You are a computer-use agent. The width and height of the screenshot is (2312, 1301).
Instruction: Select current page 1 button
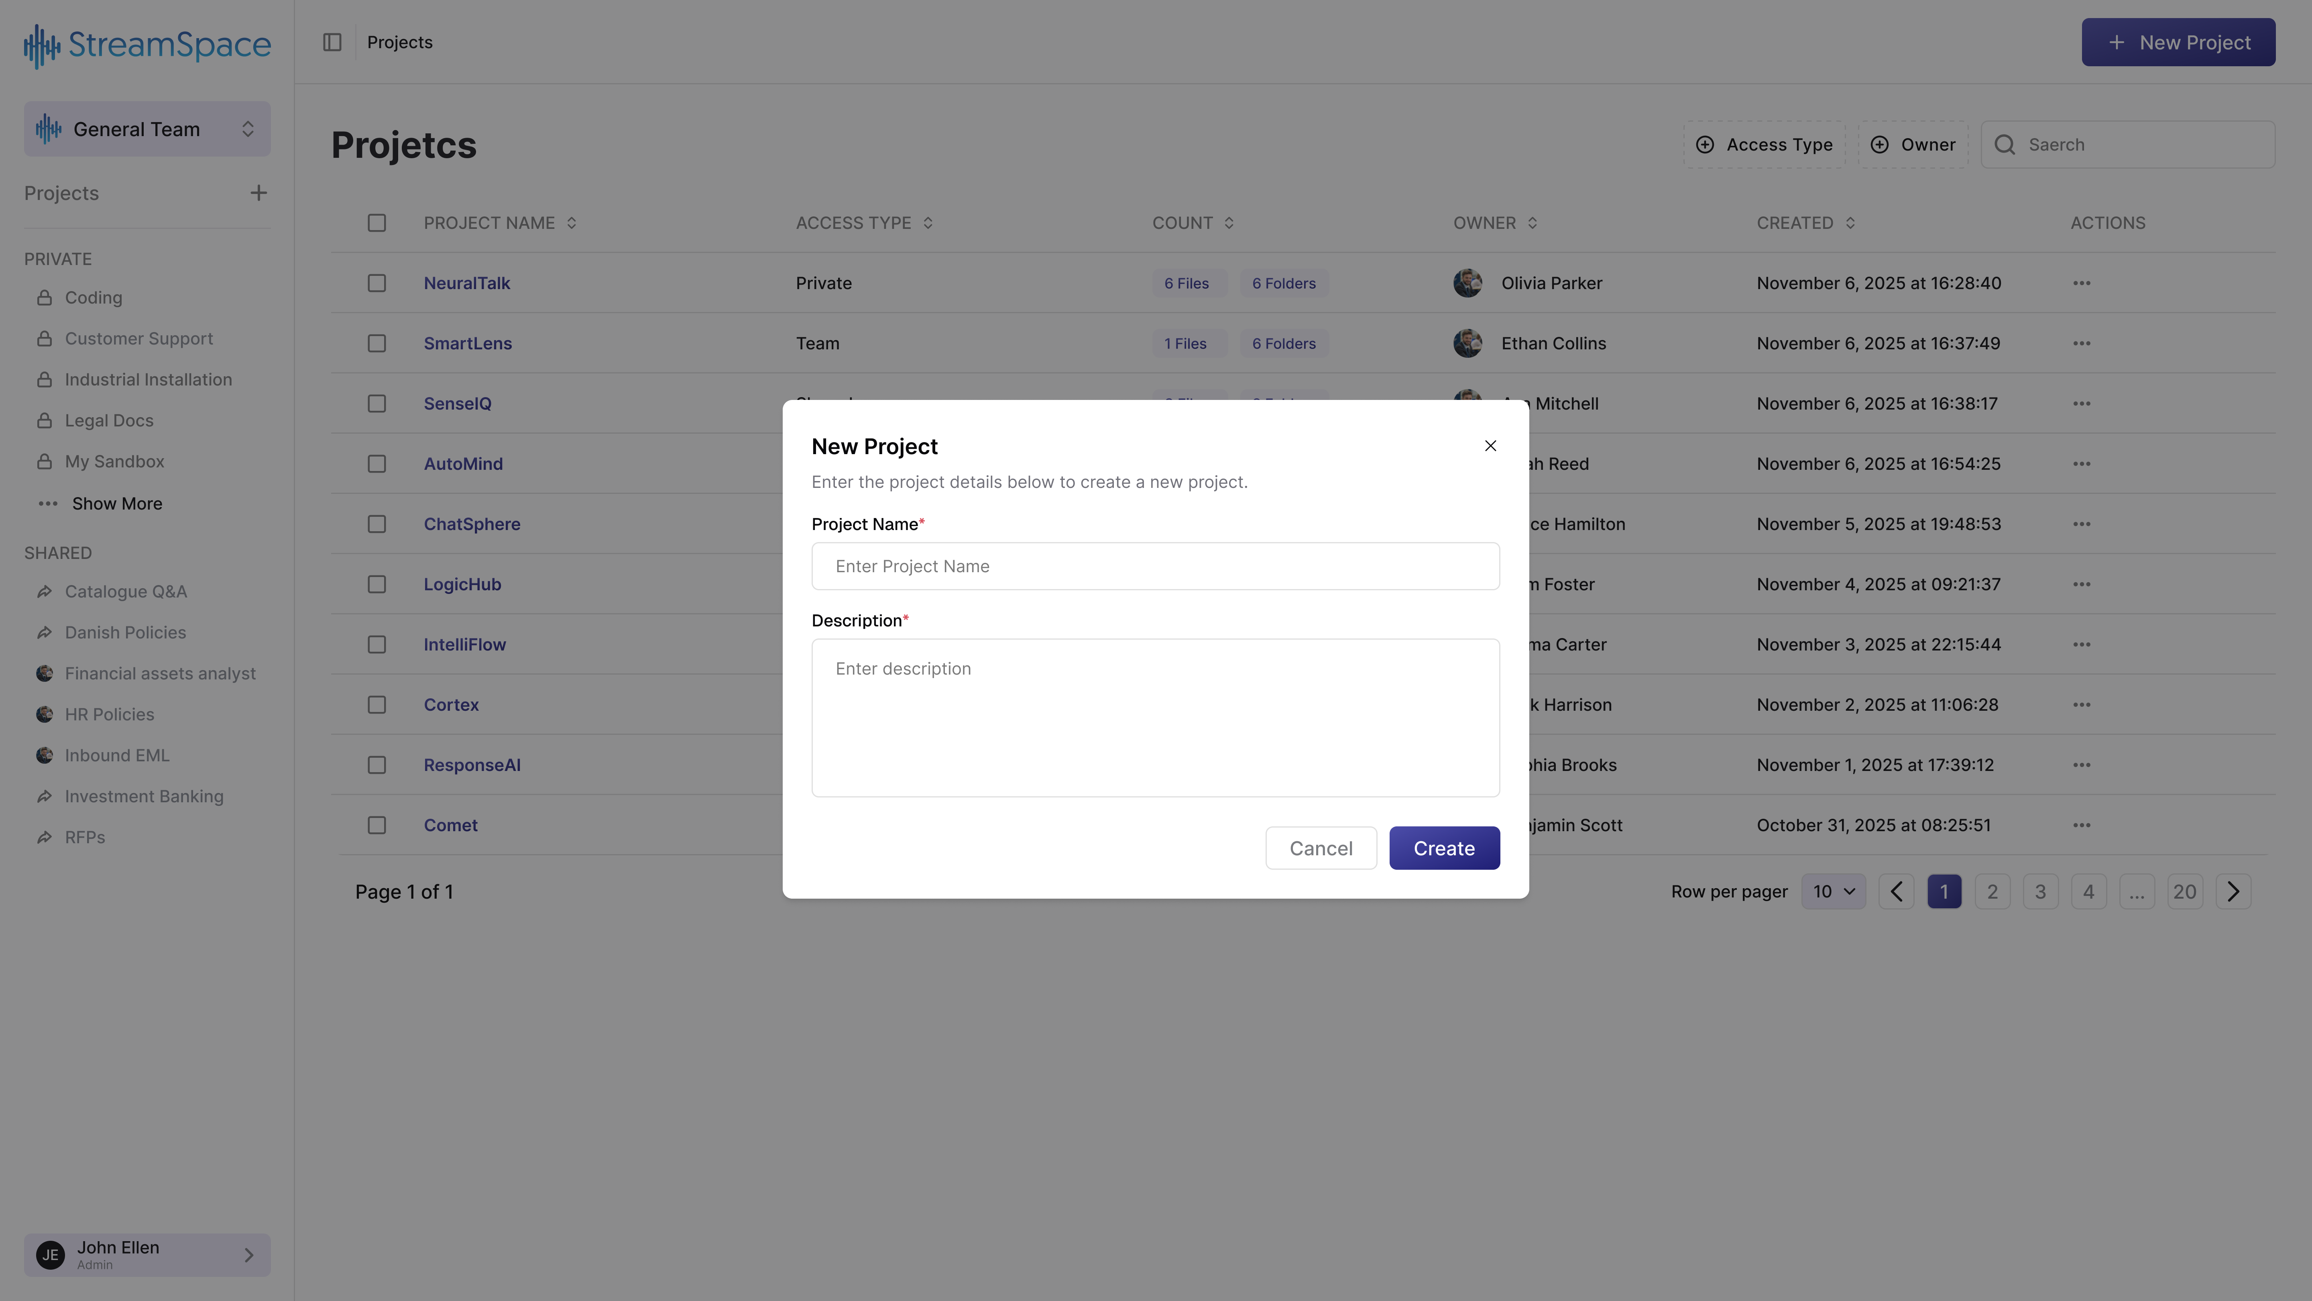tap(1944, 891)
